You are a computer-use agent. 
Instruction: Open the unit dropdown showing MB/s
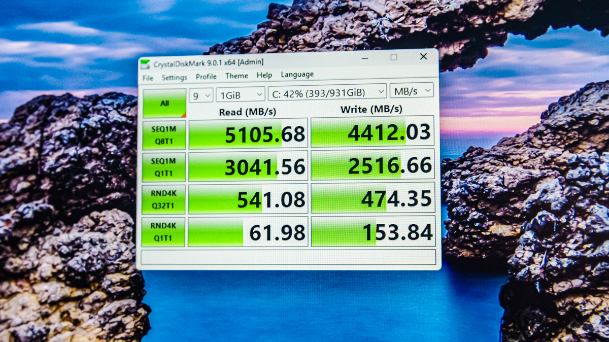(x=412, y=90)
